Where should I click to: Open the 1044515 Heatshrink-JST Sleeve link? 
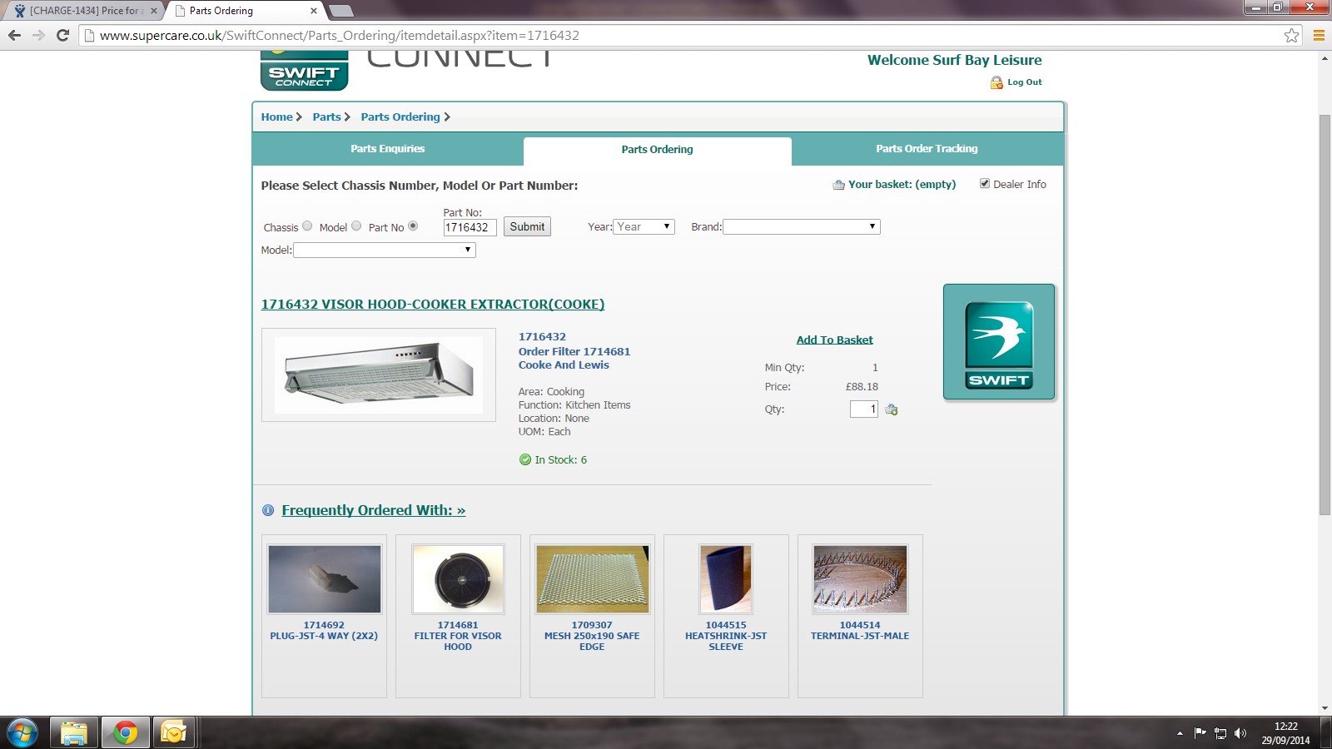point(726,636)
